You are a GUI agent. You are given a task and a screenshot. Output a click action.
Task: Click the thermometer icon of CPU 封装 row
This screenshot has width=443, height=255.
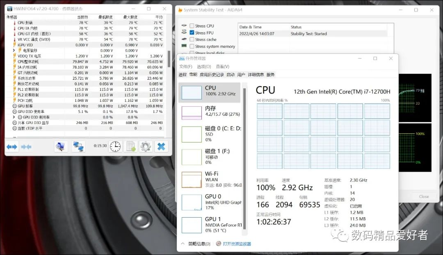(x=15, y=23)
